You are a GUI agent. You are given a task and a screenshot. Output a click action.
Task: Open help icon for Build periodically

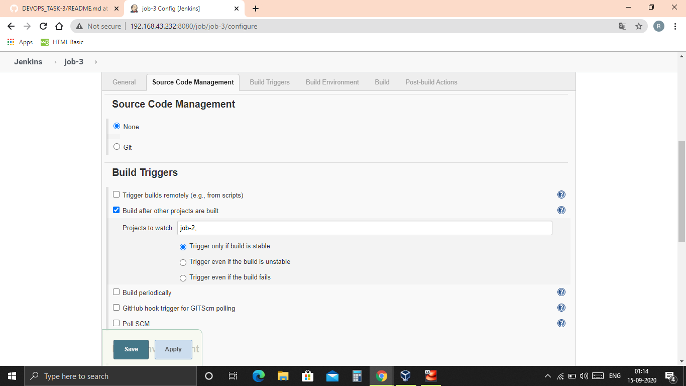[x=561, y=292]
